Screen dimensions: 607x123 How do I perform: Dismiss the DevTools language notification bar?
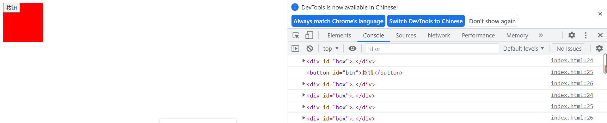click(600, 14)
